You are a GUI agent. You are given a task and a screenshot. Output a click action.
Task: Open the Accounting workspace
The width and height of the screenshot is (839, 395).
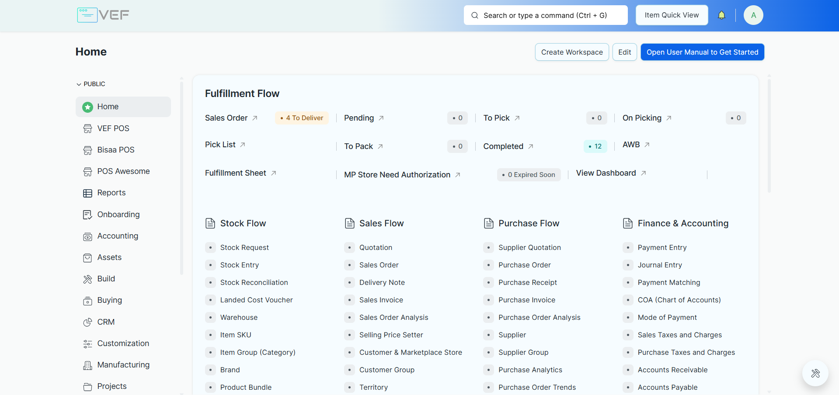[x=118, y=236]
